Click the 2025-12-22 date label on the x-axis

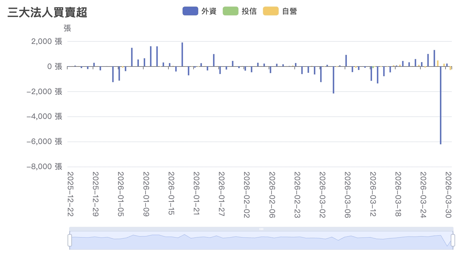click(70, 194)
